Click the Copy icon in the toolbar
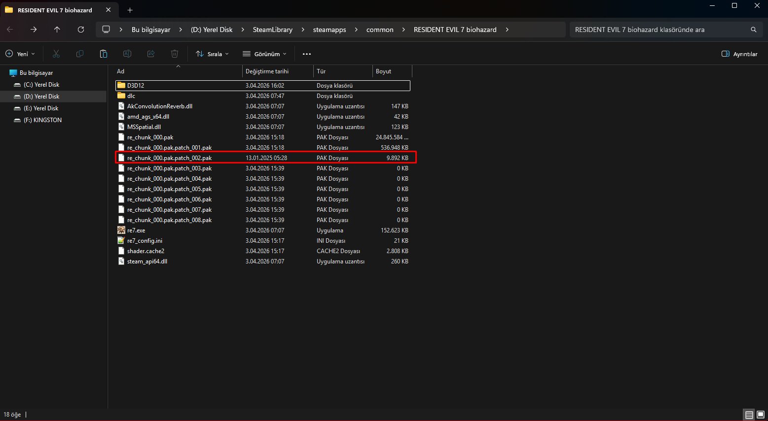This screenshot has width=768, height=421. (x=79, y=54)
